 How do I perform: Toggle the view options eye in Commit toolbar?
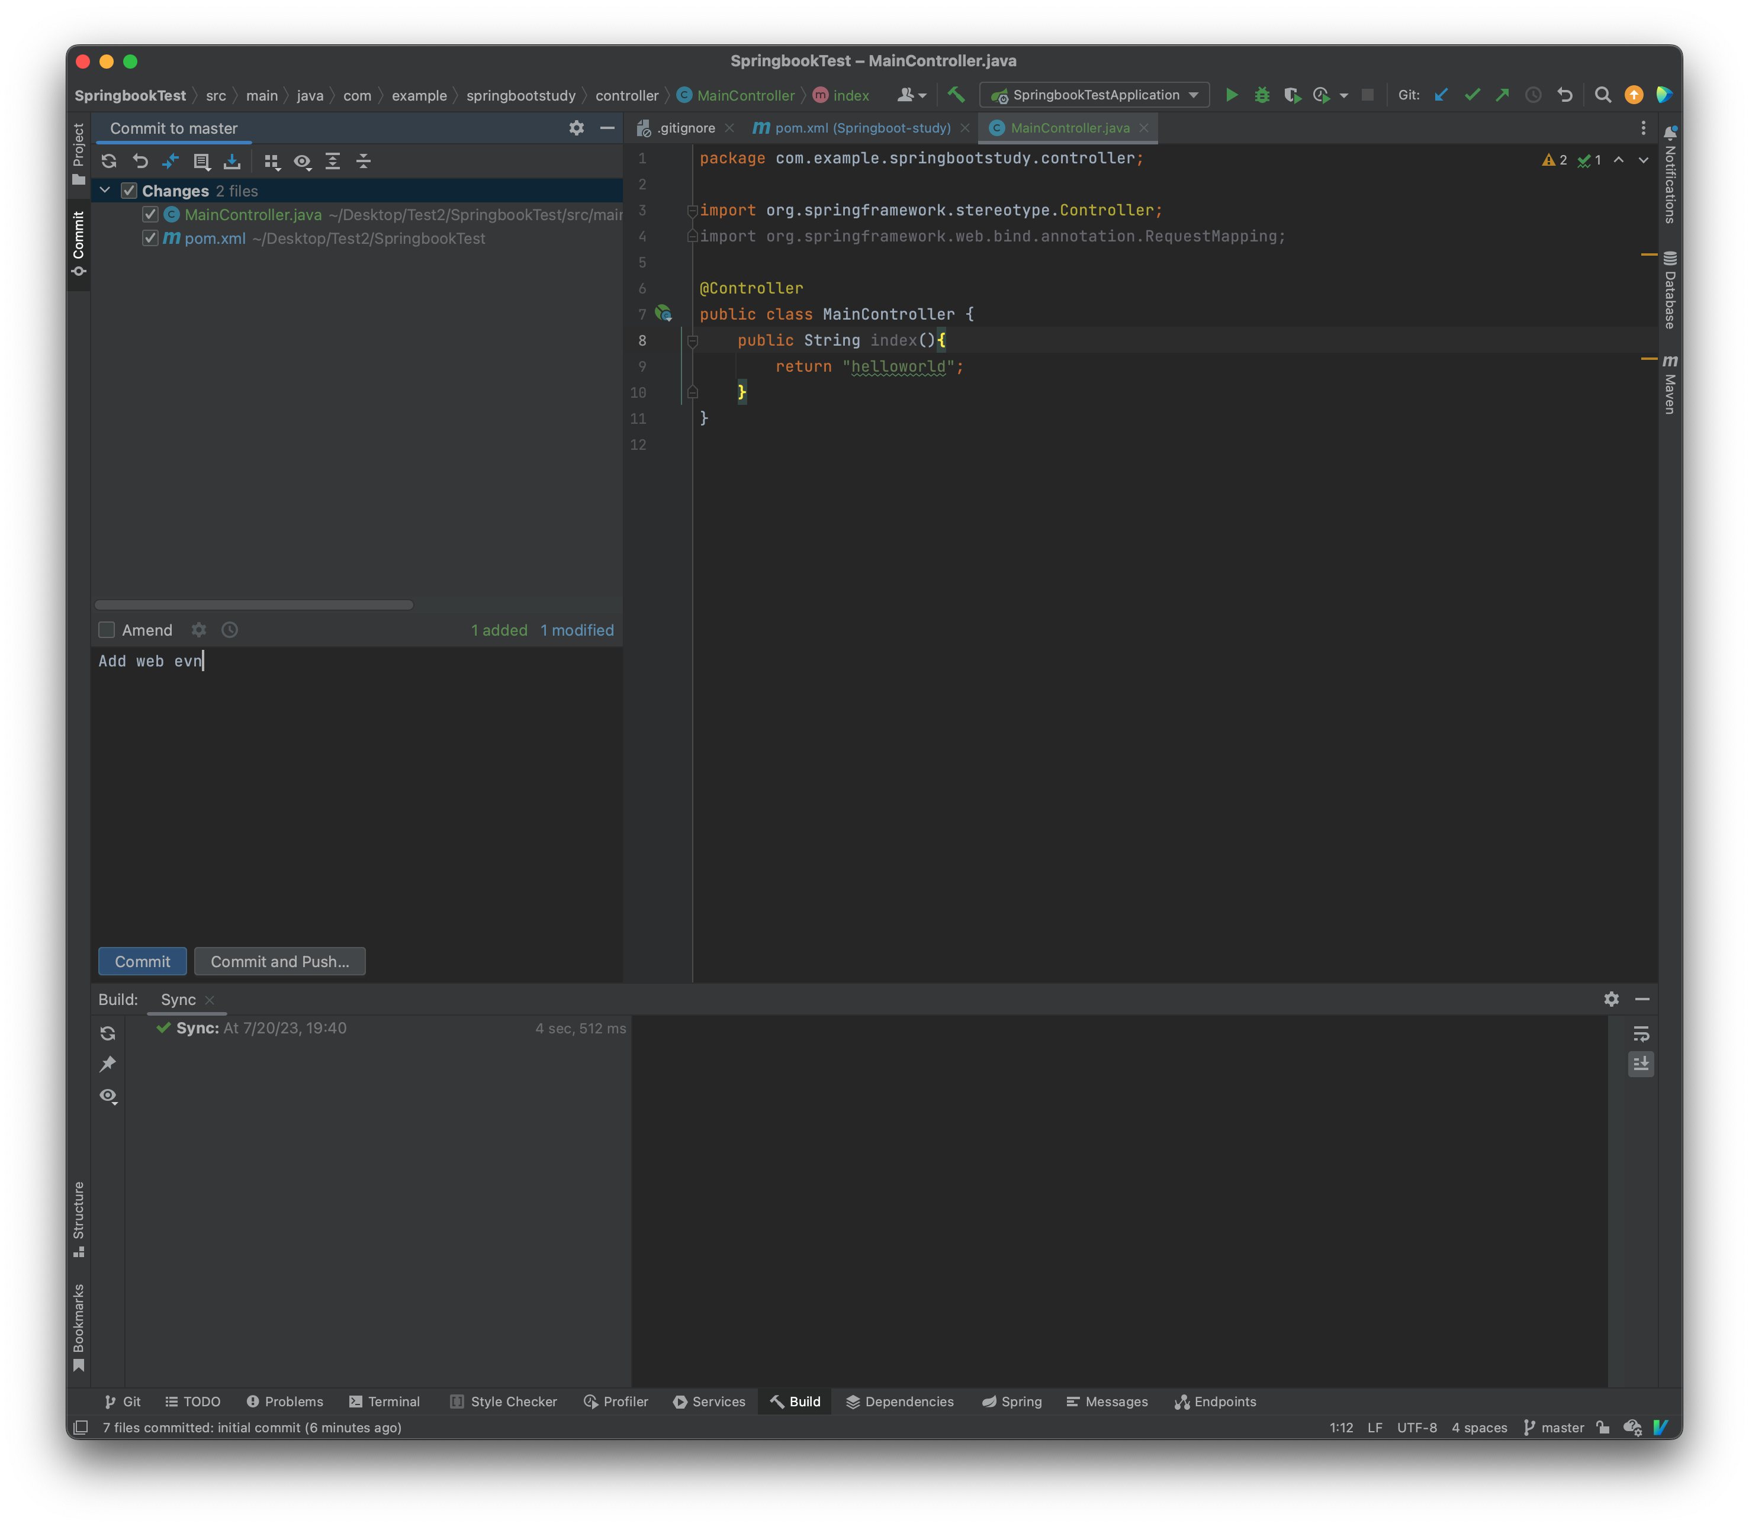click(303, 161)
